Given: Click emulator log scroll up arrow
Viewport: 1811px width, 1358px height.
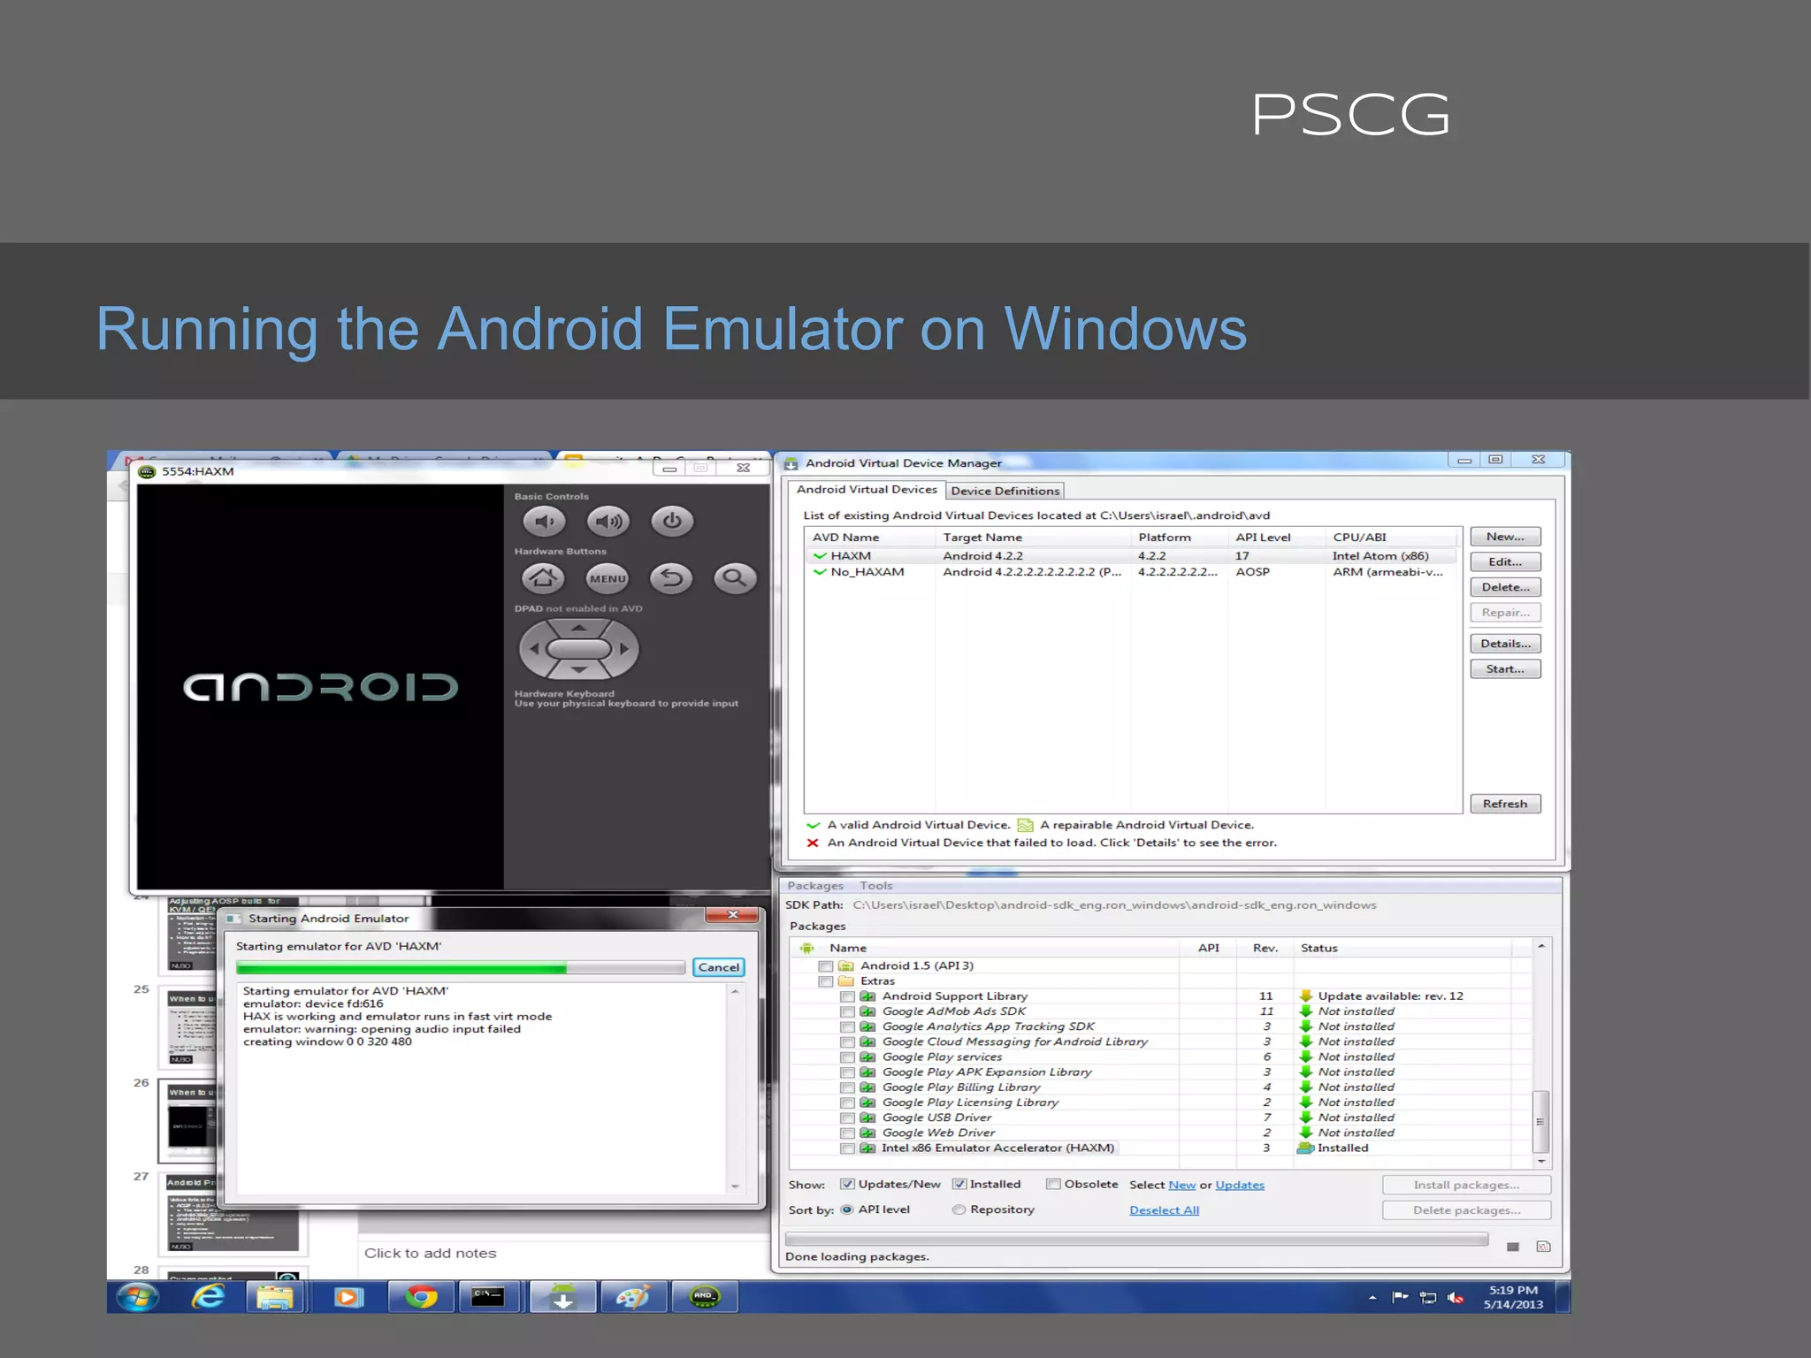Looking at the screenshot, I should point(735,992).
